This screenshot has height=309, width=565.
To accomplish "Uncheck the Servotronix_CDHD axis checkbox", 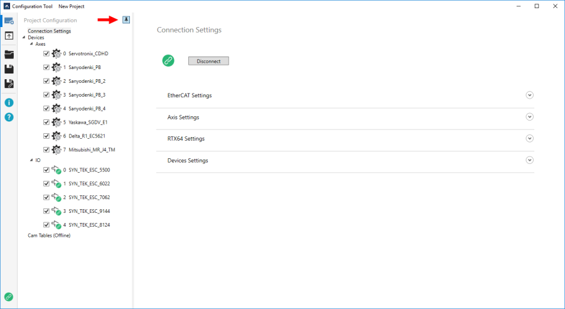I will 46,53.
